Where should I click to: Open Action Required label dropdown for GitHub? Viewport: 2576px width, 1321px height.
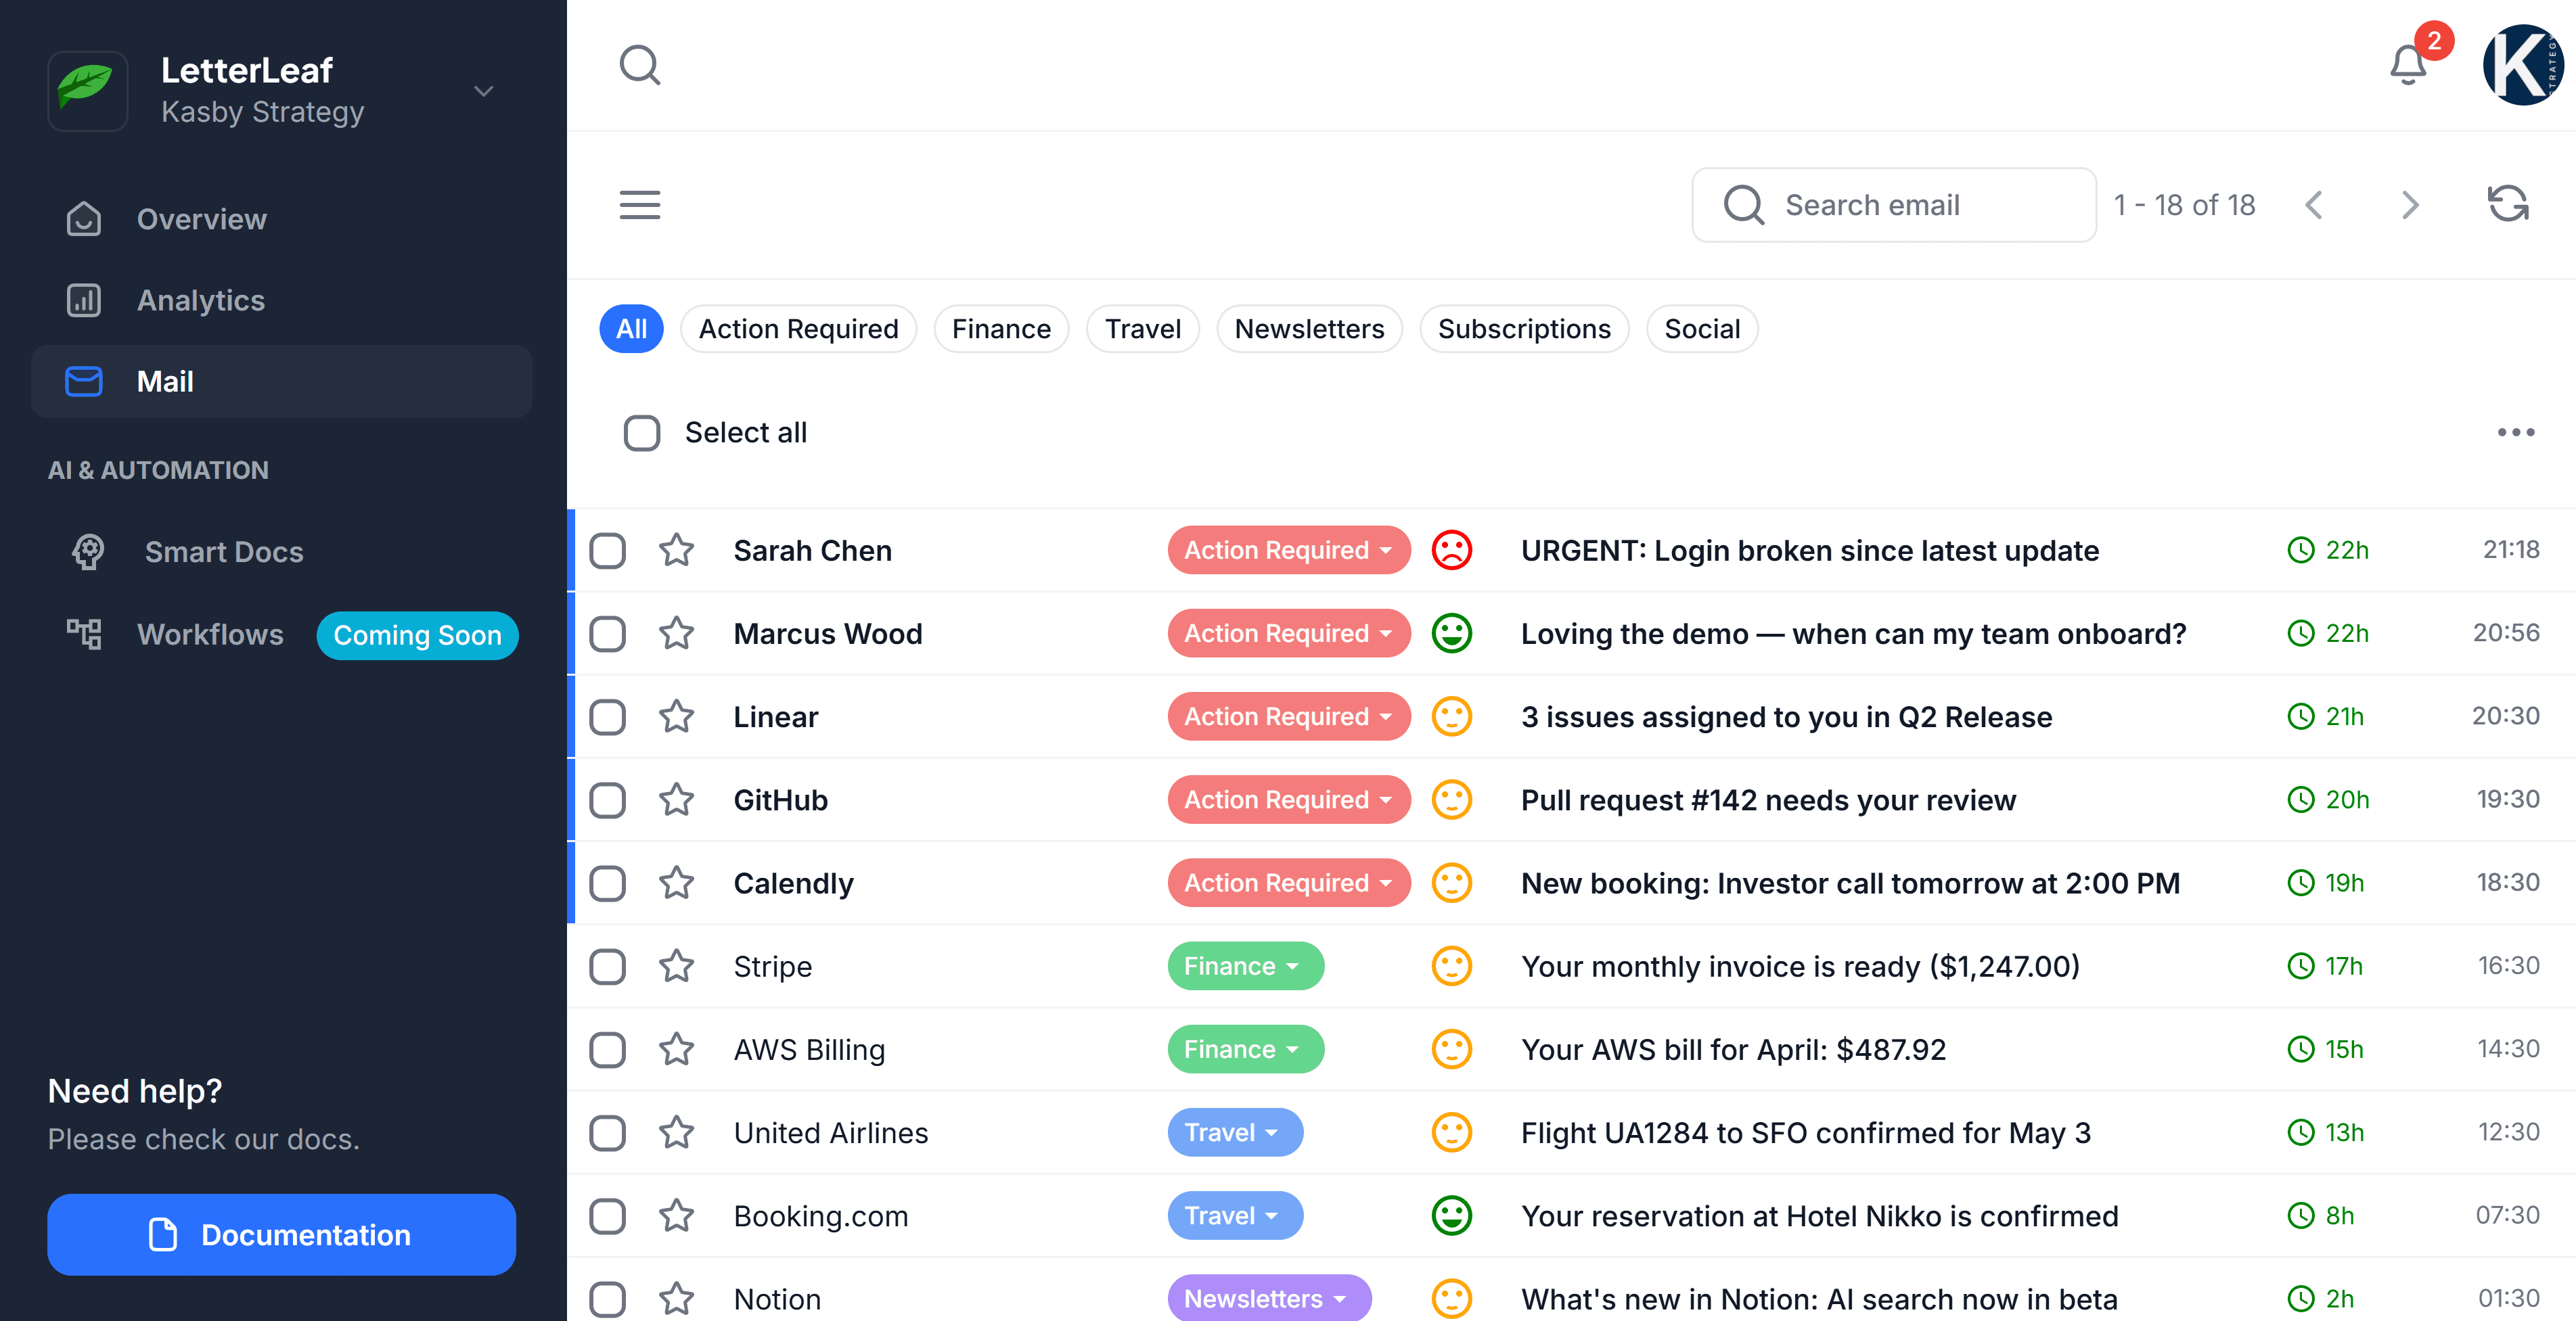coord(1288,799)
